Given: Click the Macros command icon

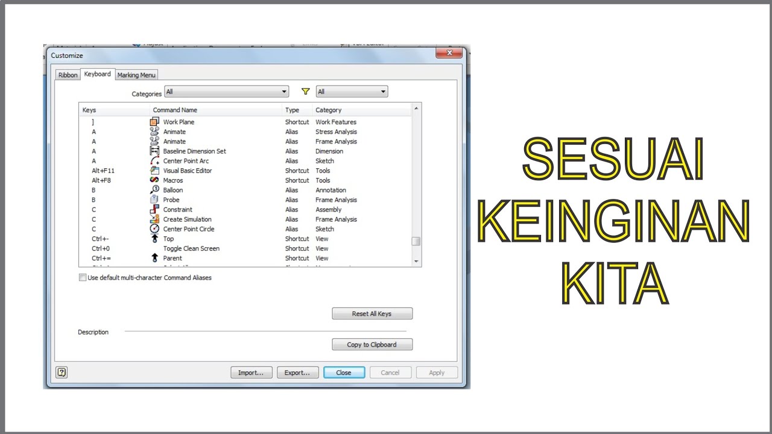Looking at the screenshot, I should click(x=154, y=180).
